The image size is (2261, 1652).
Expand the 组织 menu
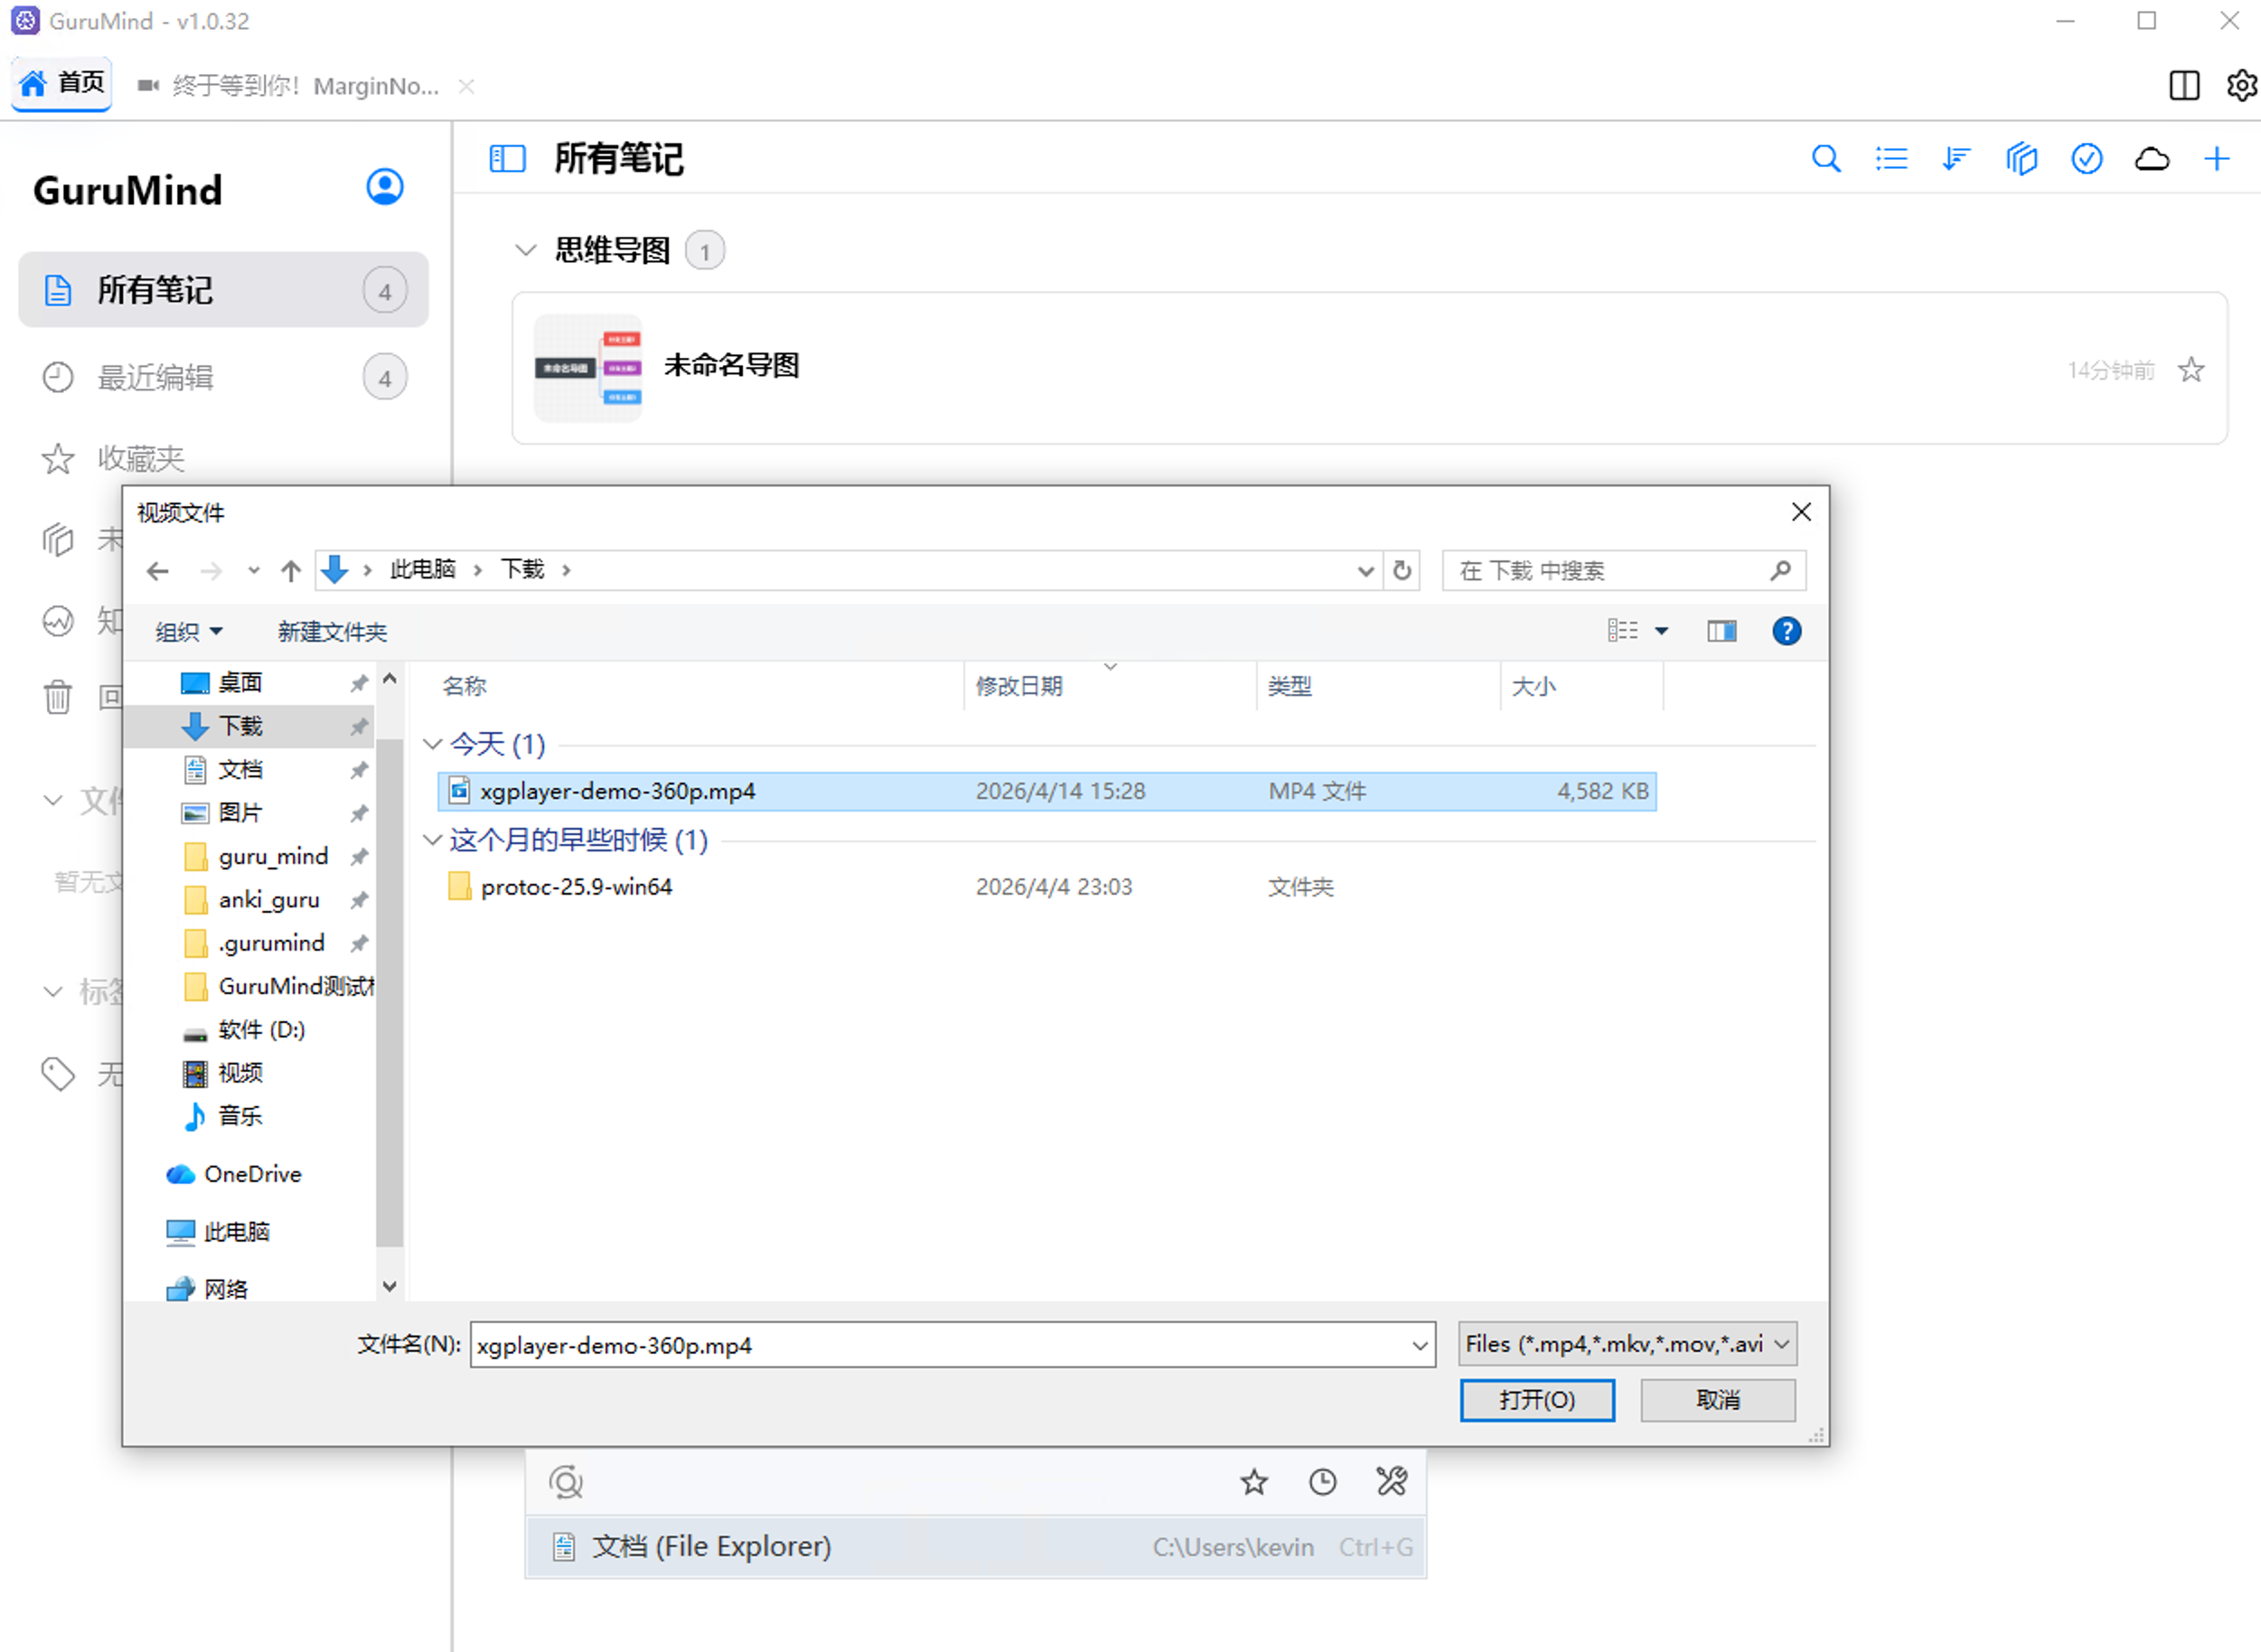pyautogui.click(x=186, y=631)
